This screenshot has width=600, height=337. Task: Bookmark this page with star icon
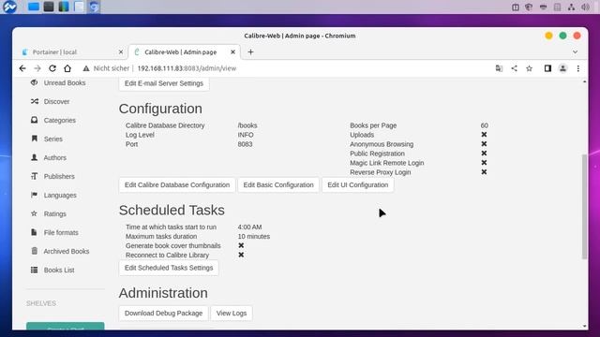pos(529,68)
